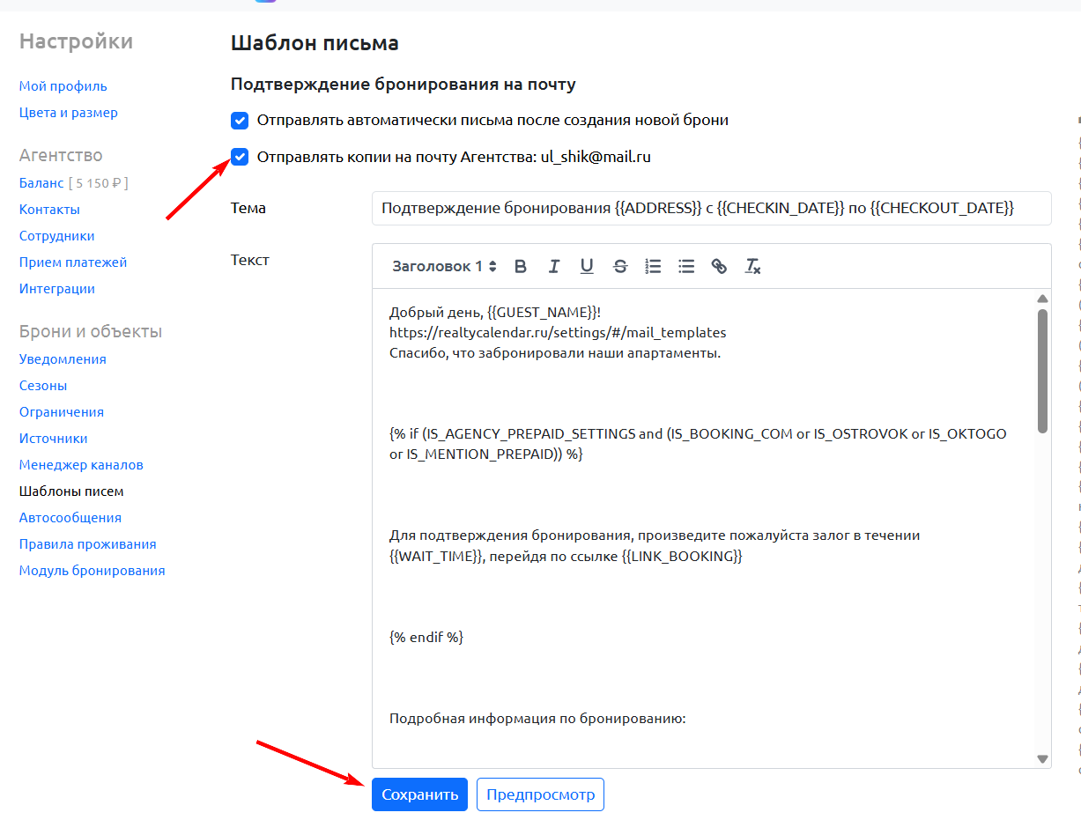The image size is (1081, 820).
Task: Go to Контакты in the sidebar
Action: [49, 210]
